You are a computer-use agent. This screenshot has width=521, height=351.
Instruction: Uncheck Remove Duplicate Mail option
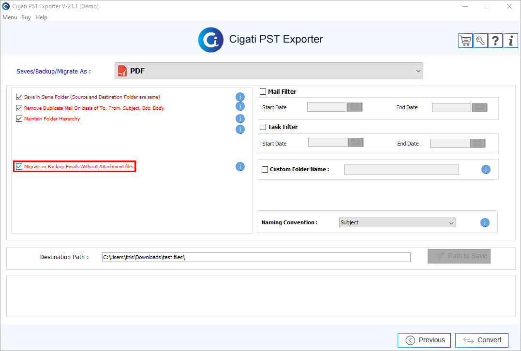pos(19,108)
